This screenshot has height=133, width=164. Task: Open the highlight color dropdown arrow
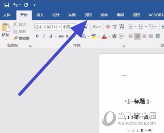pos(99,36)
